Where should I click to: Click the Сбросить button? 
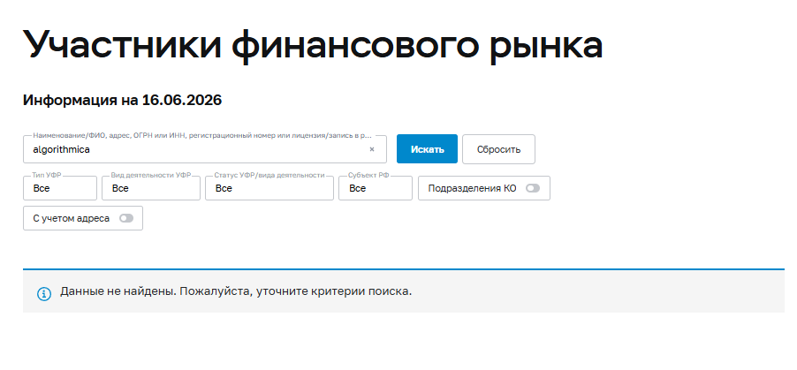pos(498,149)
